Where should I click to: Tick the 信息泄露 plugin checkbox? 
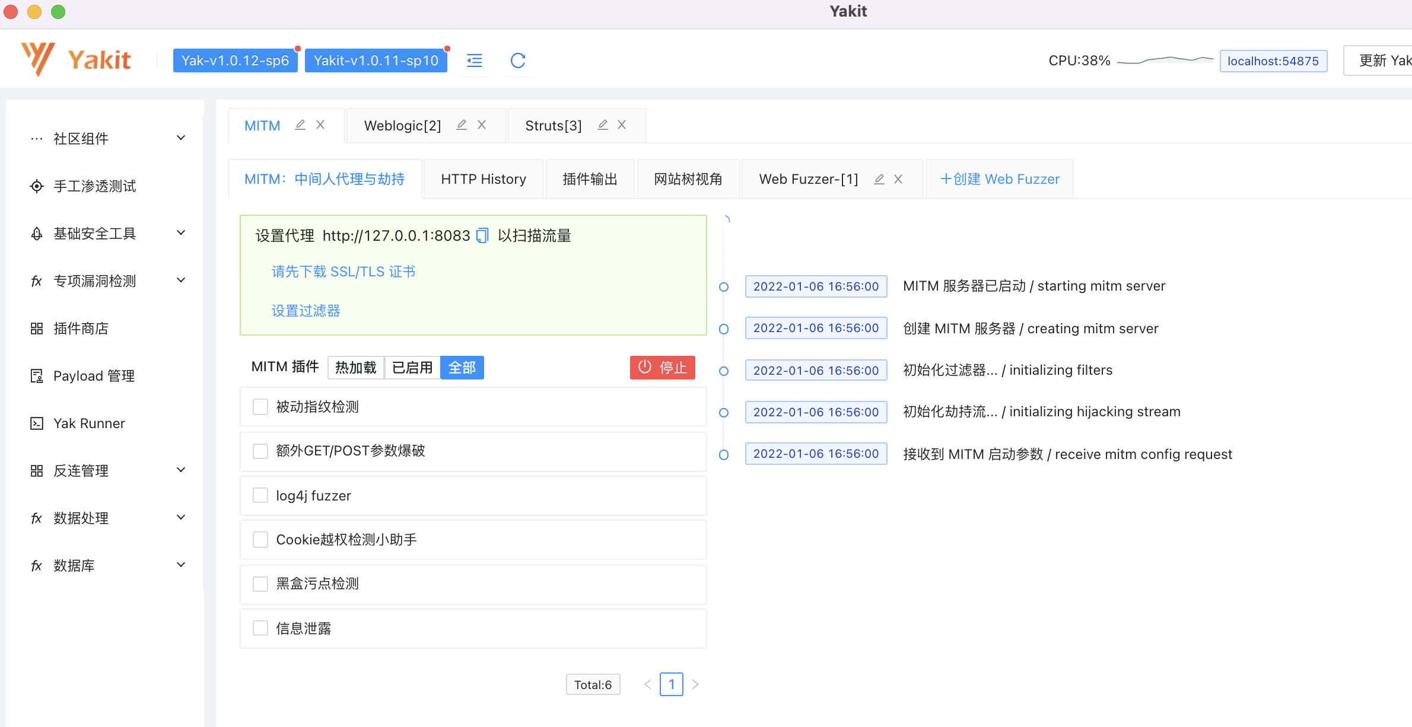click(x=260, y=628)
